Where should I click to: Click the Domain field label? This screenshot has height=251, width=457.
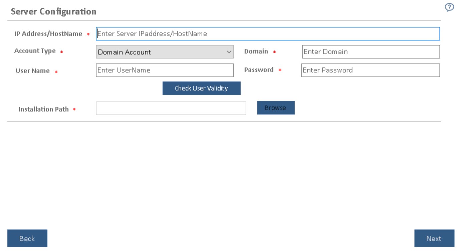click(256, 51)
